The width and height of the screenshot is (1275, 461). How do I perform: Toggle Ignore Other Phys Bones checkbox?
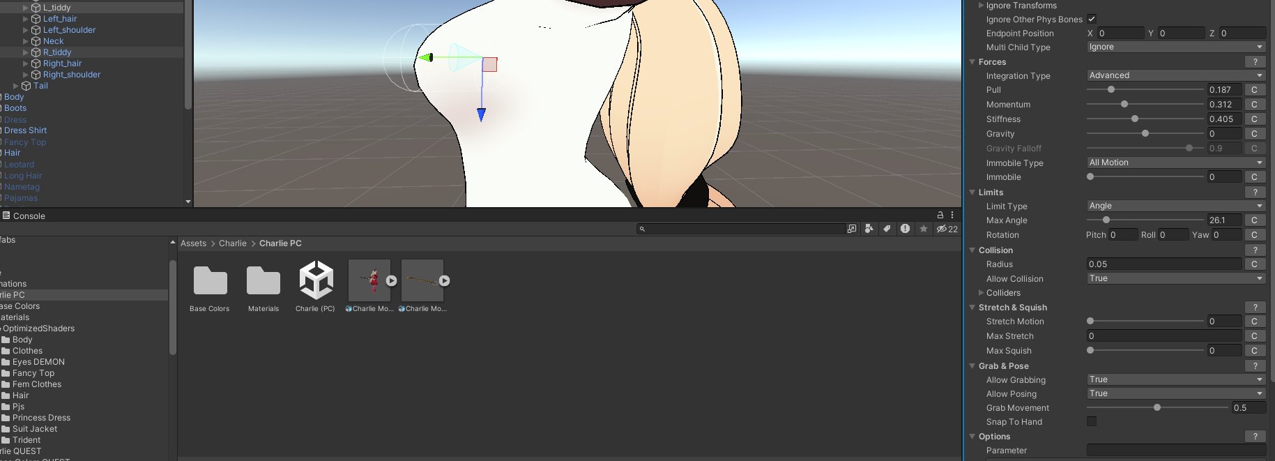[x=1092, y=19]
